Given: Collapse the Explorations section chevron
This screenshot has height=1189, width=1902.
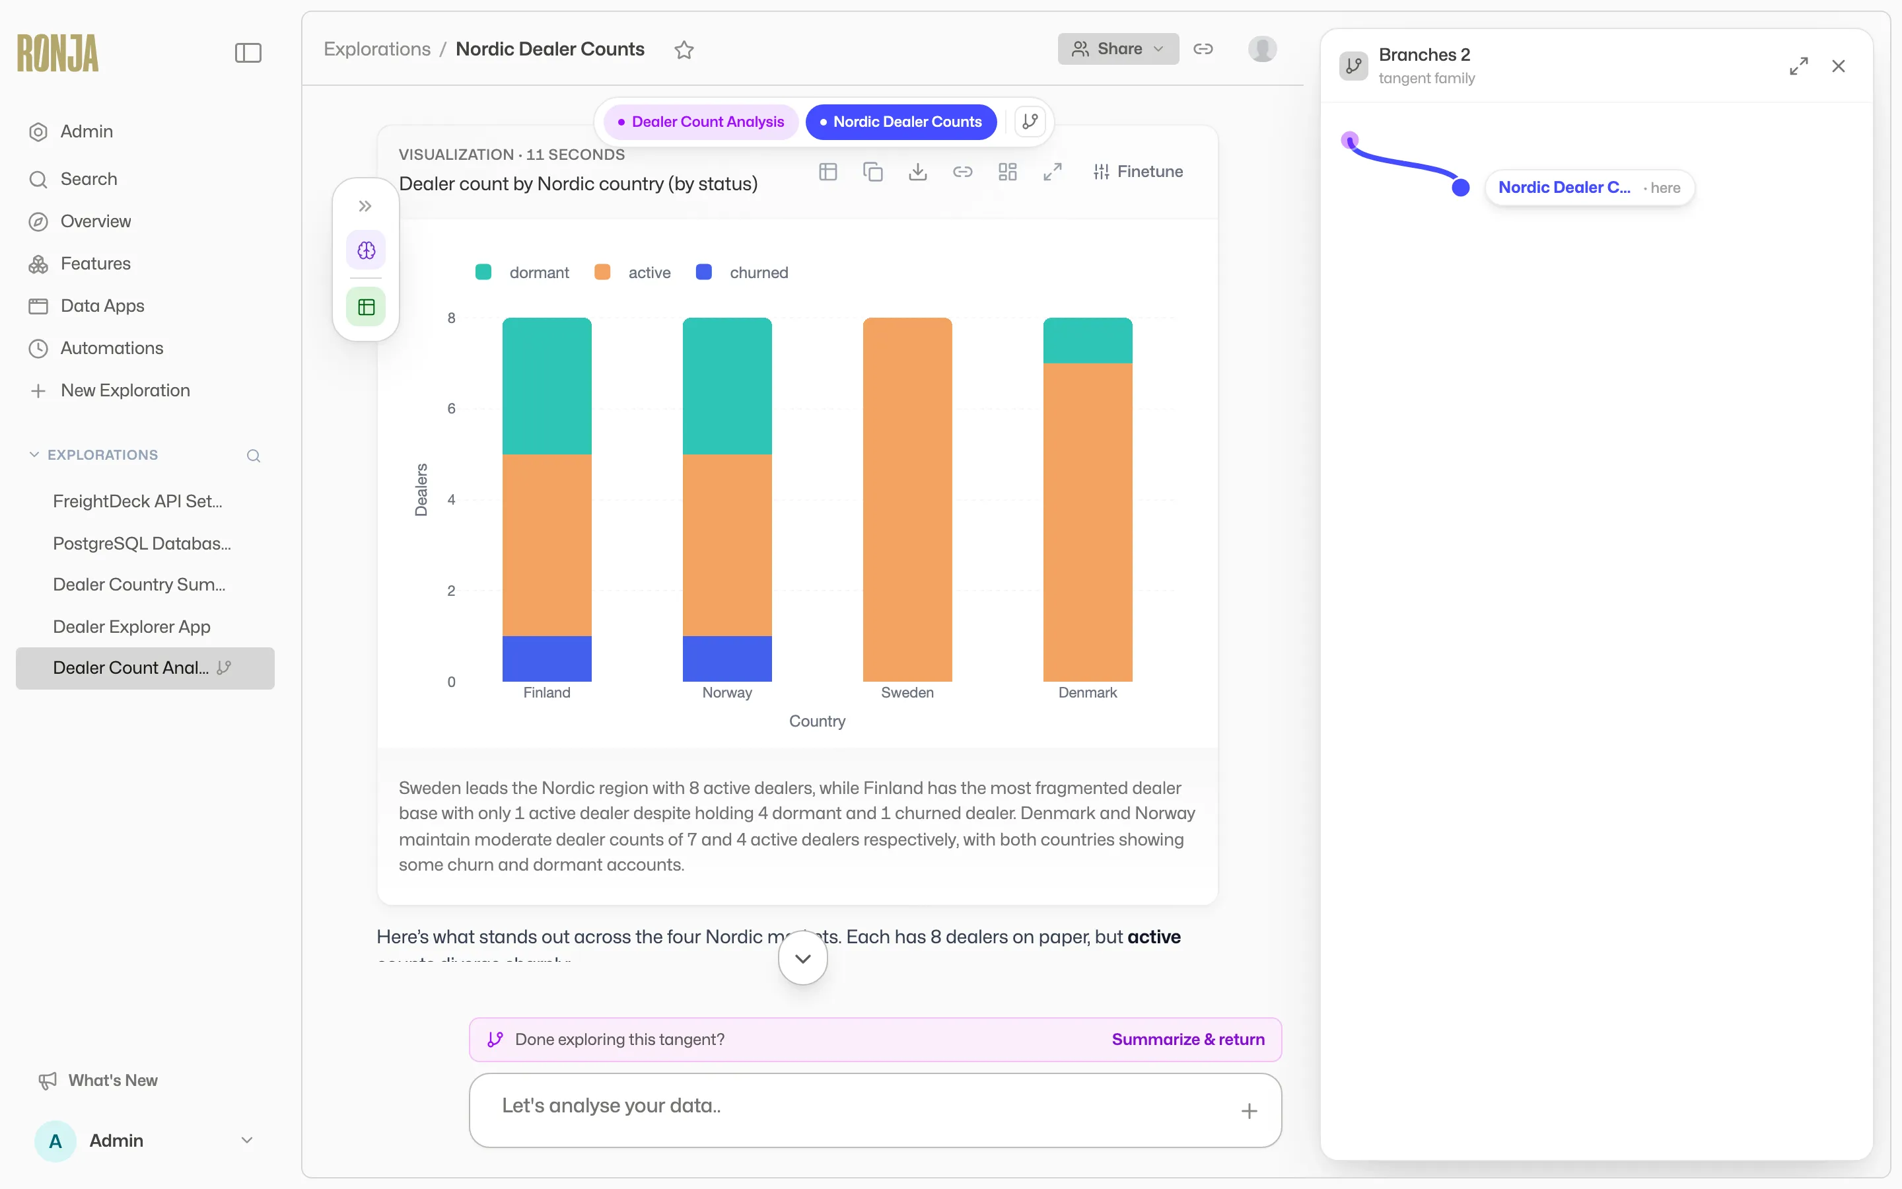Looking at the screenshot, I should tap(34, 454).
